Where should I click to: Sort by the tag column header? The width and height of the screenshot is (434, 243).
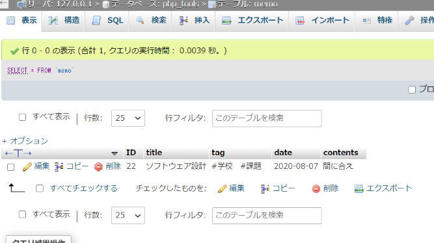pos(218,153)
